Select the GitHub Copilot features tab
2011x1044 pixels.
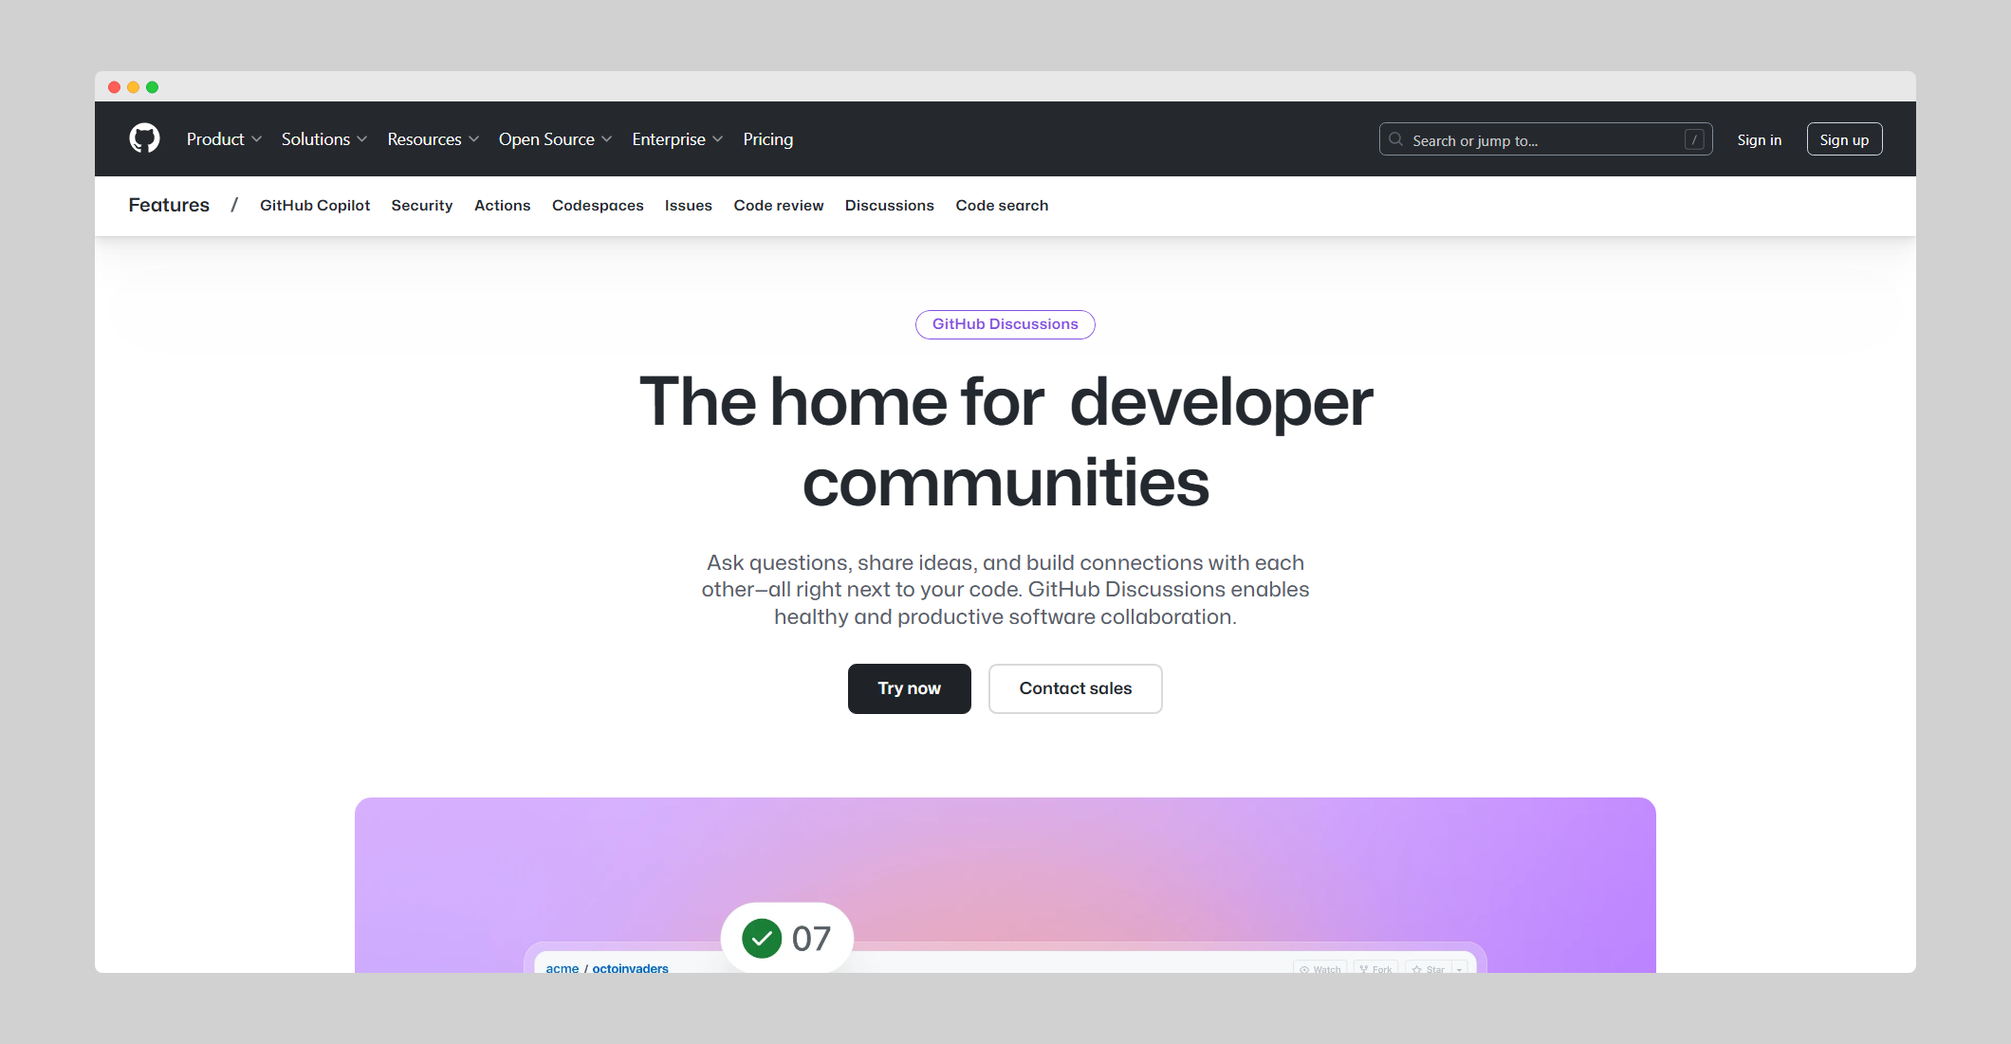click(315, 206)
